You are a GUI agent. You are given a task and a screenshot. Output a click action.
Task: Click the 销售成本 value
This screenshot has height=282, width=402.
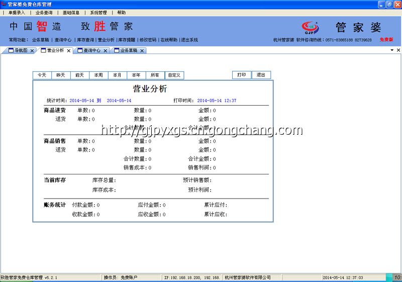coord(150,168)
